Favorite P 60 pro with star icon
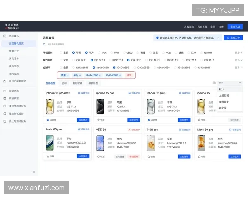The height and width of the screenshot is (198, 248). click(149, 157)
